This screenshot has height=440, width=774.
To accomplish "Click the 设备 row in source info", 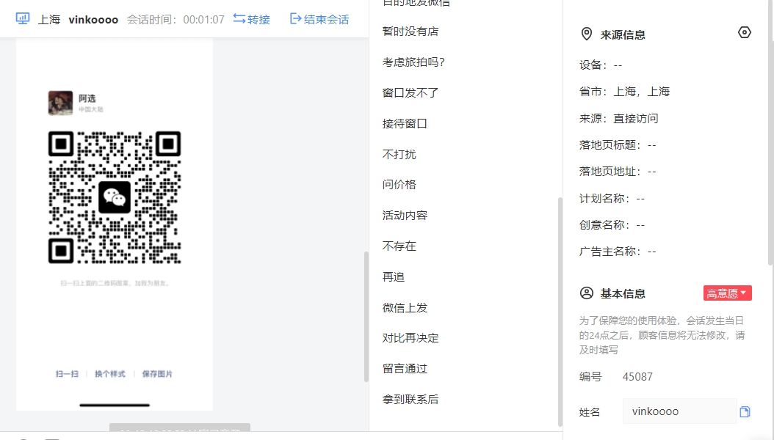I will point(601,65).
